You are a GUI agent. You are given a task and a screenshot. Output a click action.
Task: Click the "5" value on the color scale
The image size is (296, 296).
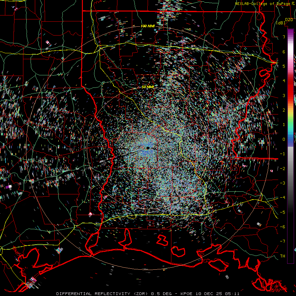(284, 66)
